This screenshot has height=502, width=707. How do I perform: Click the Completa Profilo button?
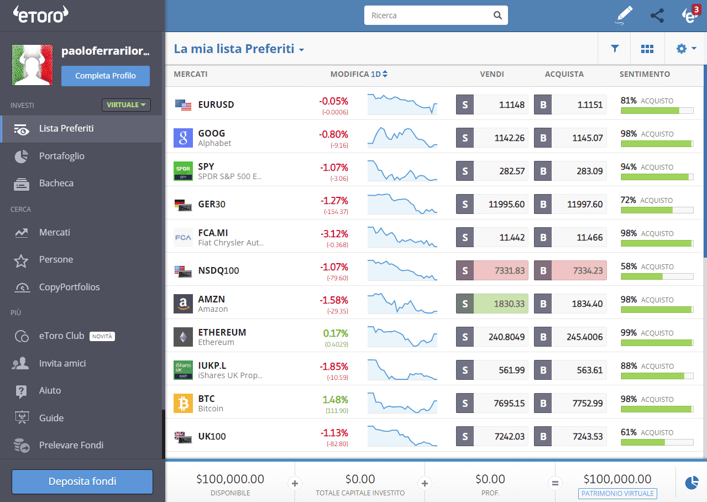point(105,76)
